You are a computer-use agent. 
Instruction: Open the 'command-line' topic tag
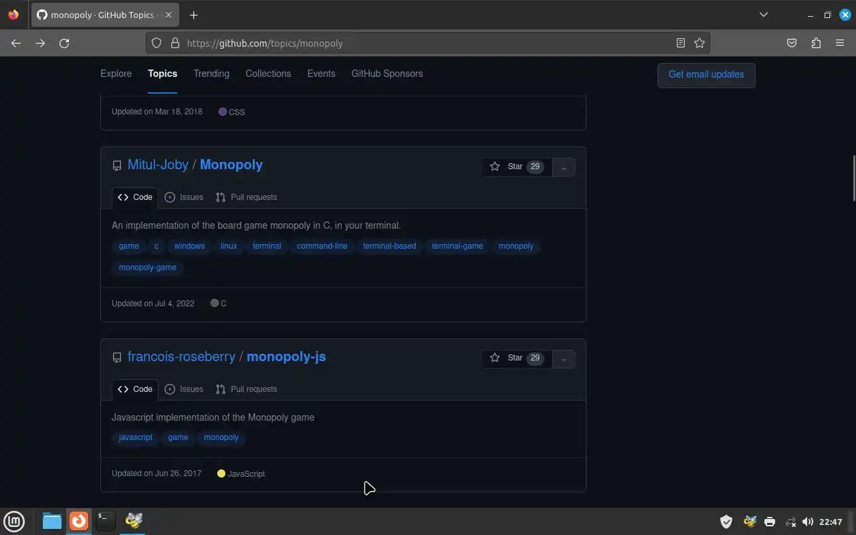[x=322, y=246]
